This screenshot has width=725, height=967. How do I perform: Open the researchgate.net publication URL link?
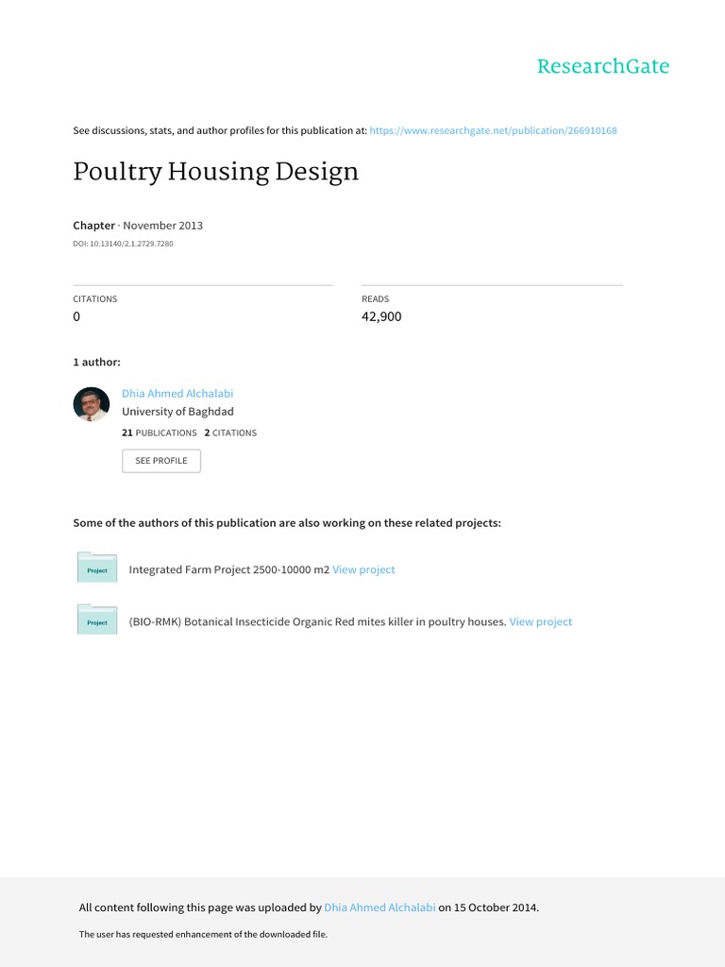(x=493, y=130)
